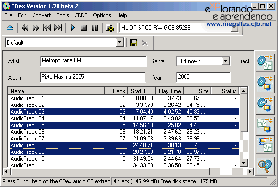Extract CD tracks to compressed audio icon
This screenshot has height=187, width=278.
click(x=265, y=83)
